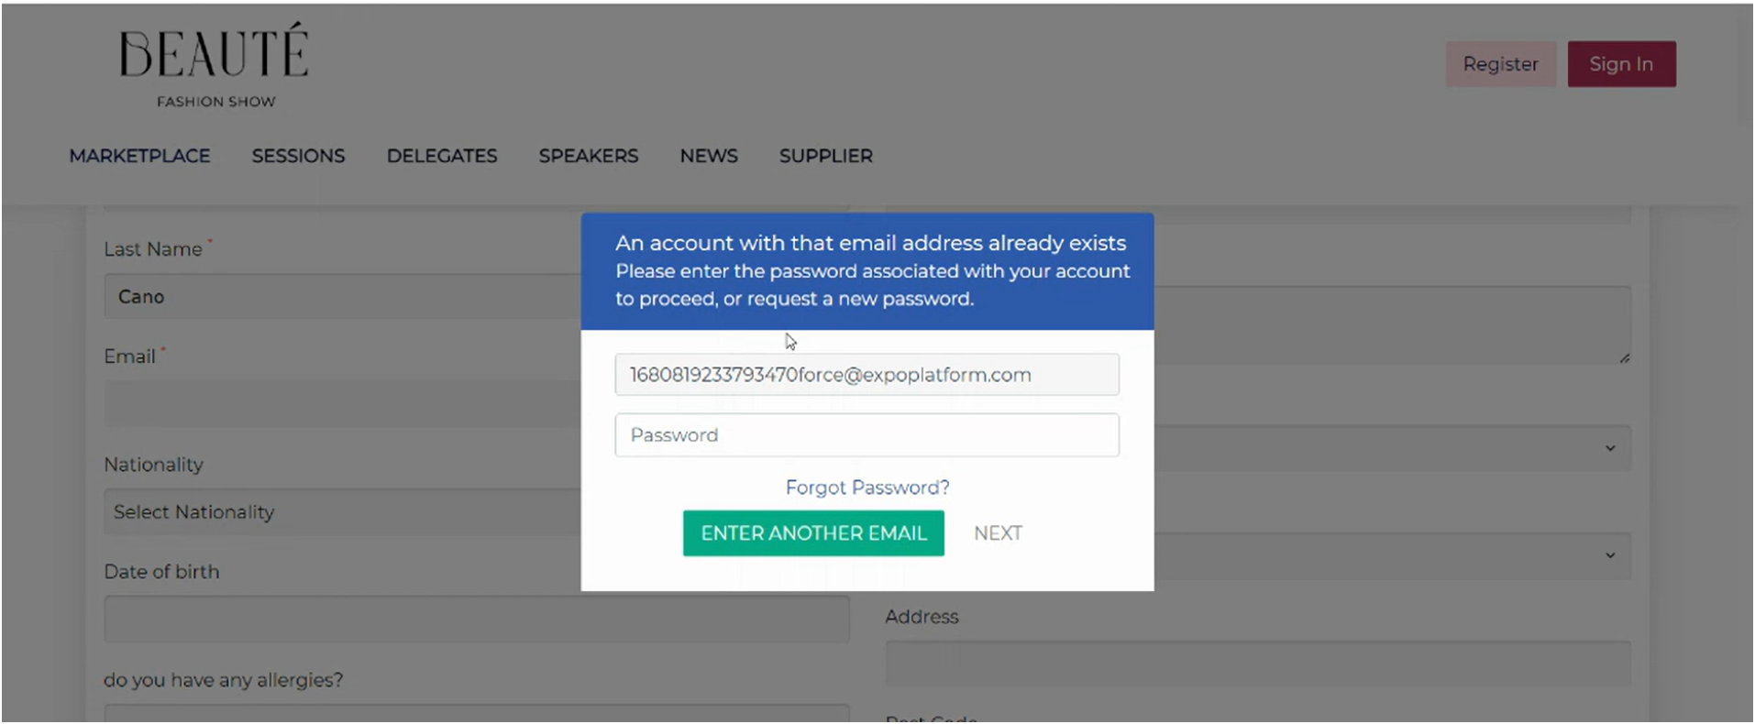Open the Supplier menu item

pos(826,156)
